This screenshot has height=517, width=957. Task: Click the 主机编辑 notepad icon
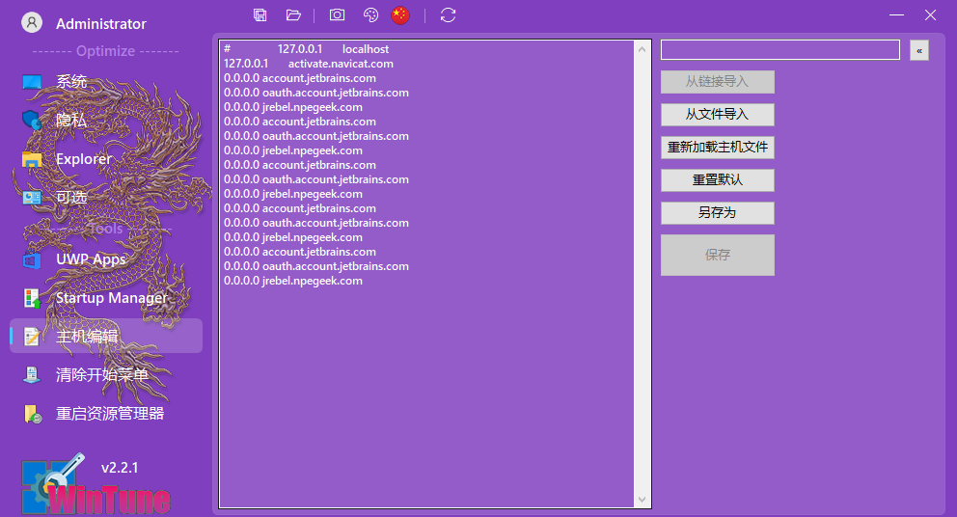pyautogui.click(x=32, y=337)
